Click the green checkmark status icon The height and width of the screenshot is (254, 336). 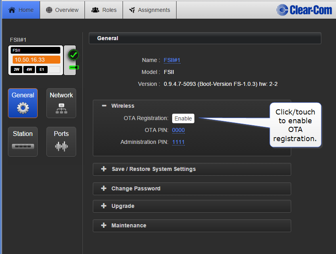[x=73, y=55]
